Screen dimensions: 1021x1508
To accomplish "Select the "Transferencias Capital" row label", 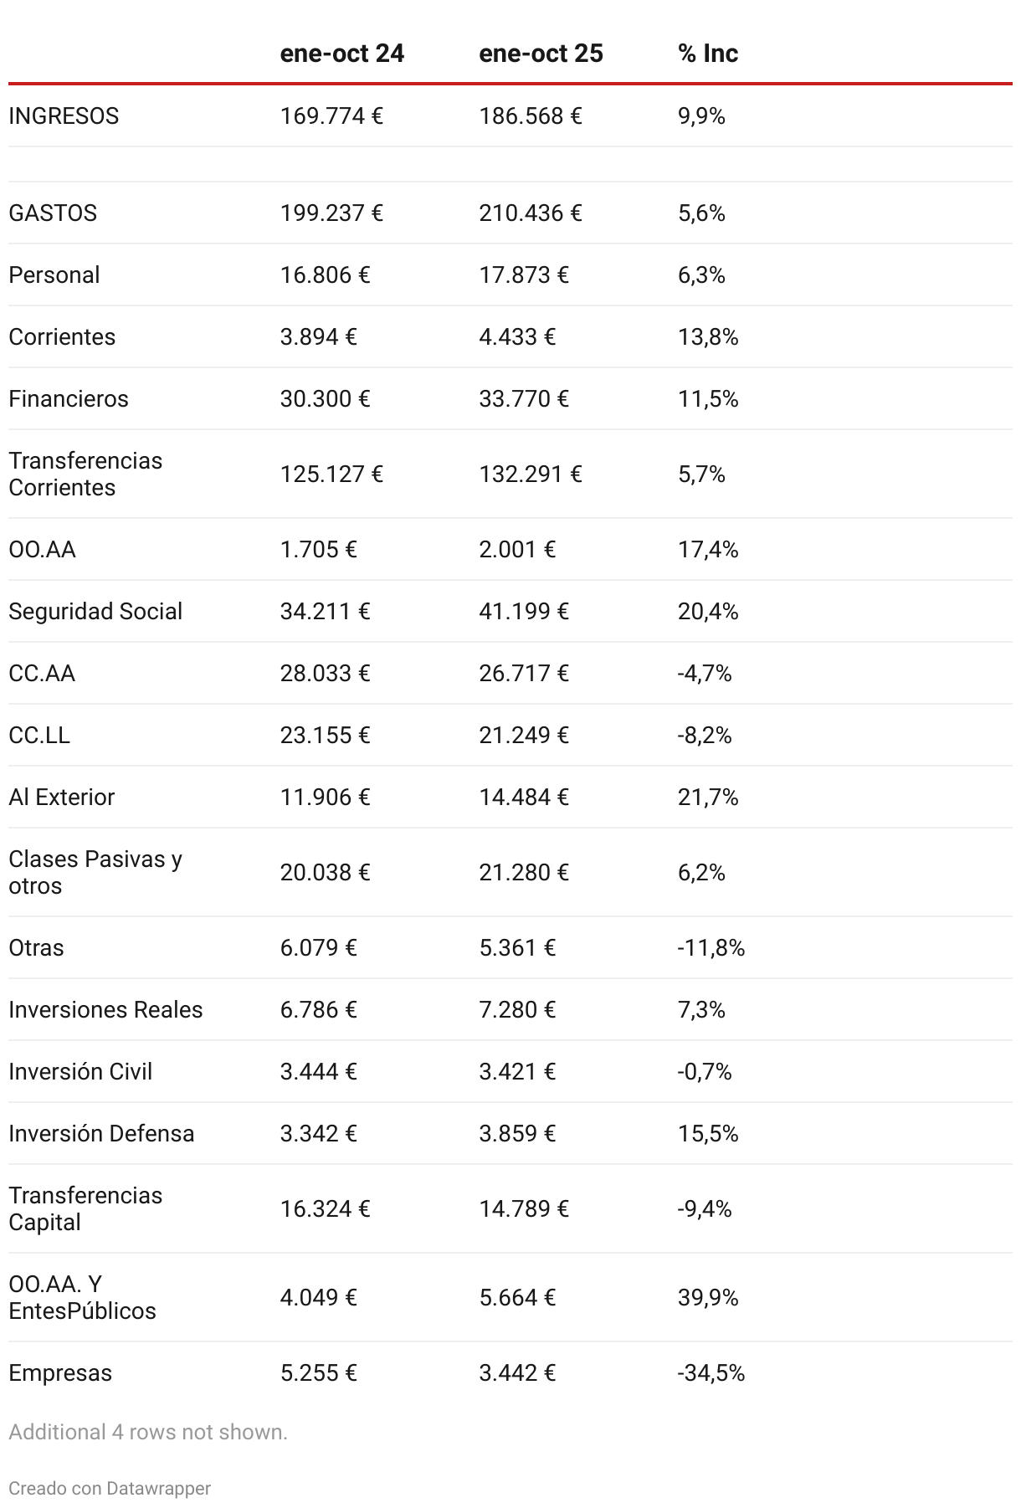I will coord(85,1208).
